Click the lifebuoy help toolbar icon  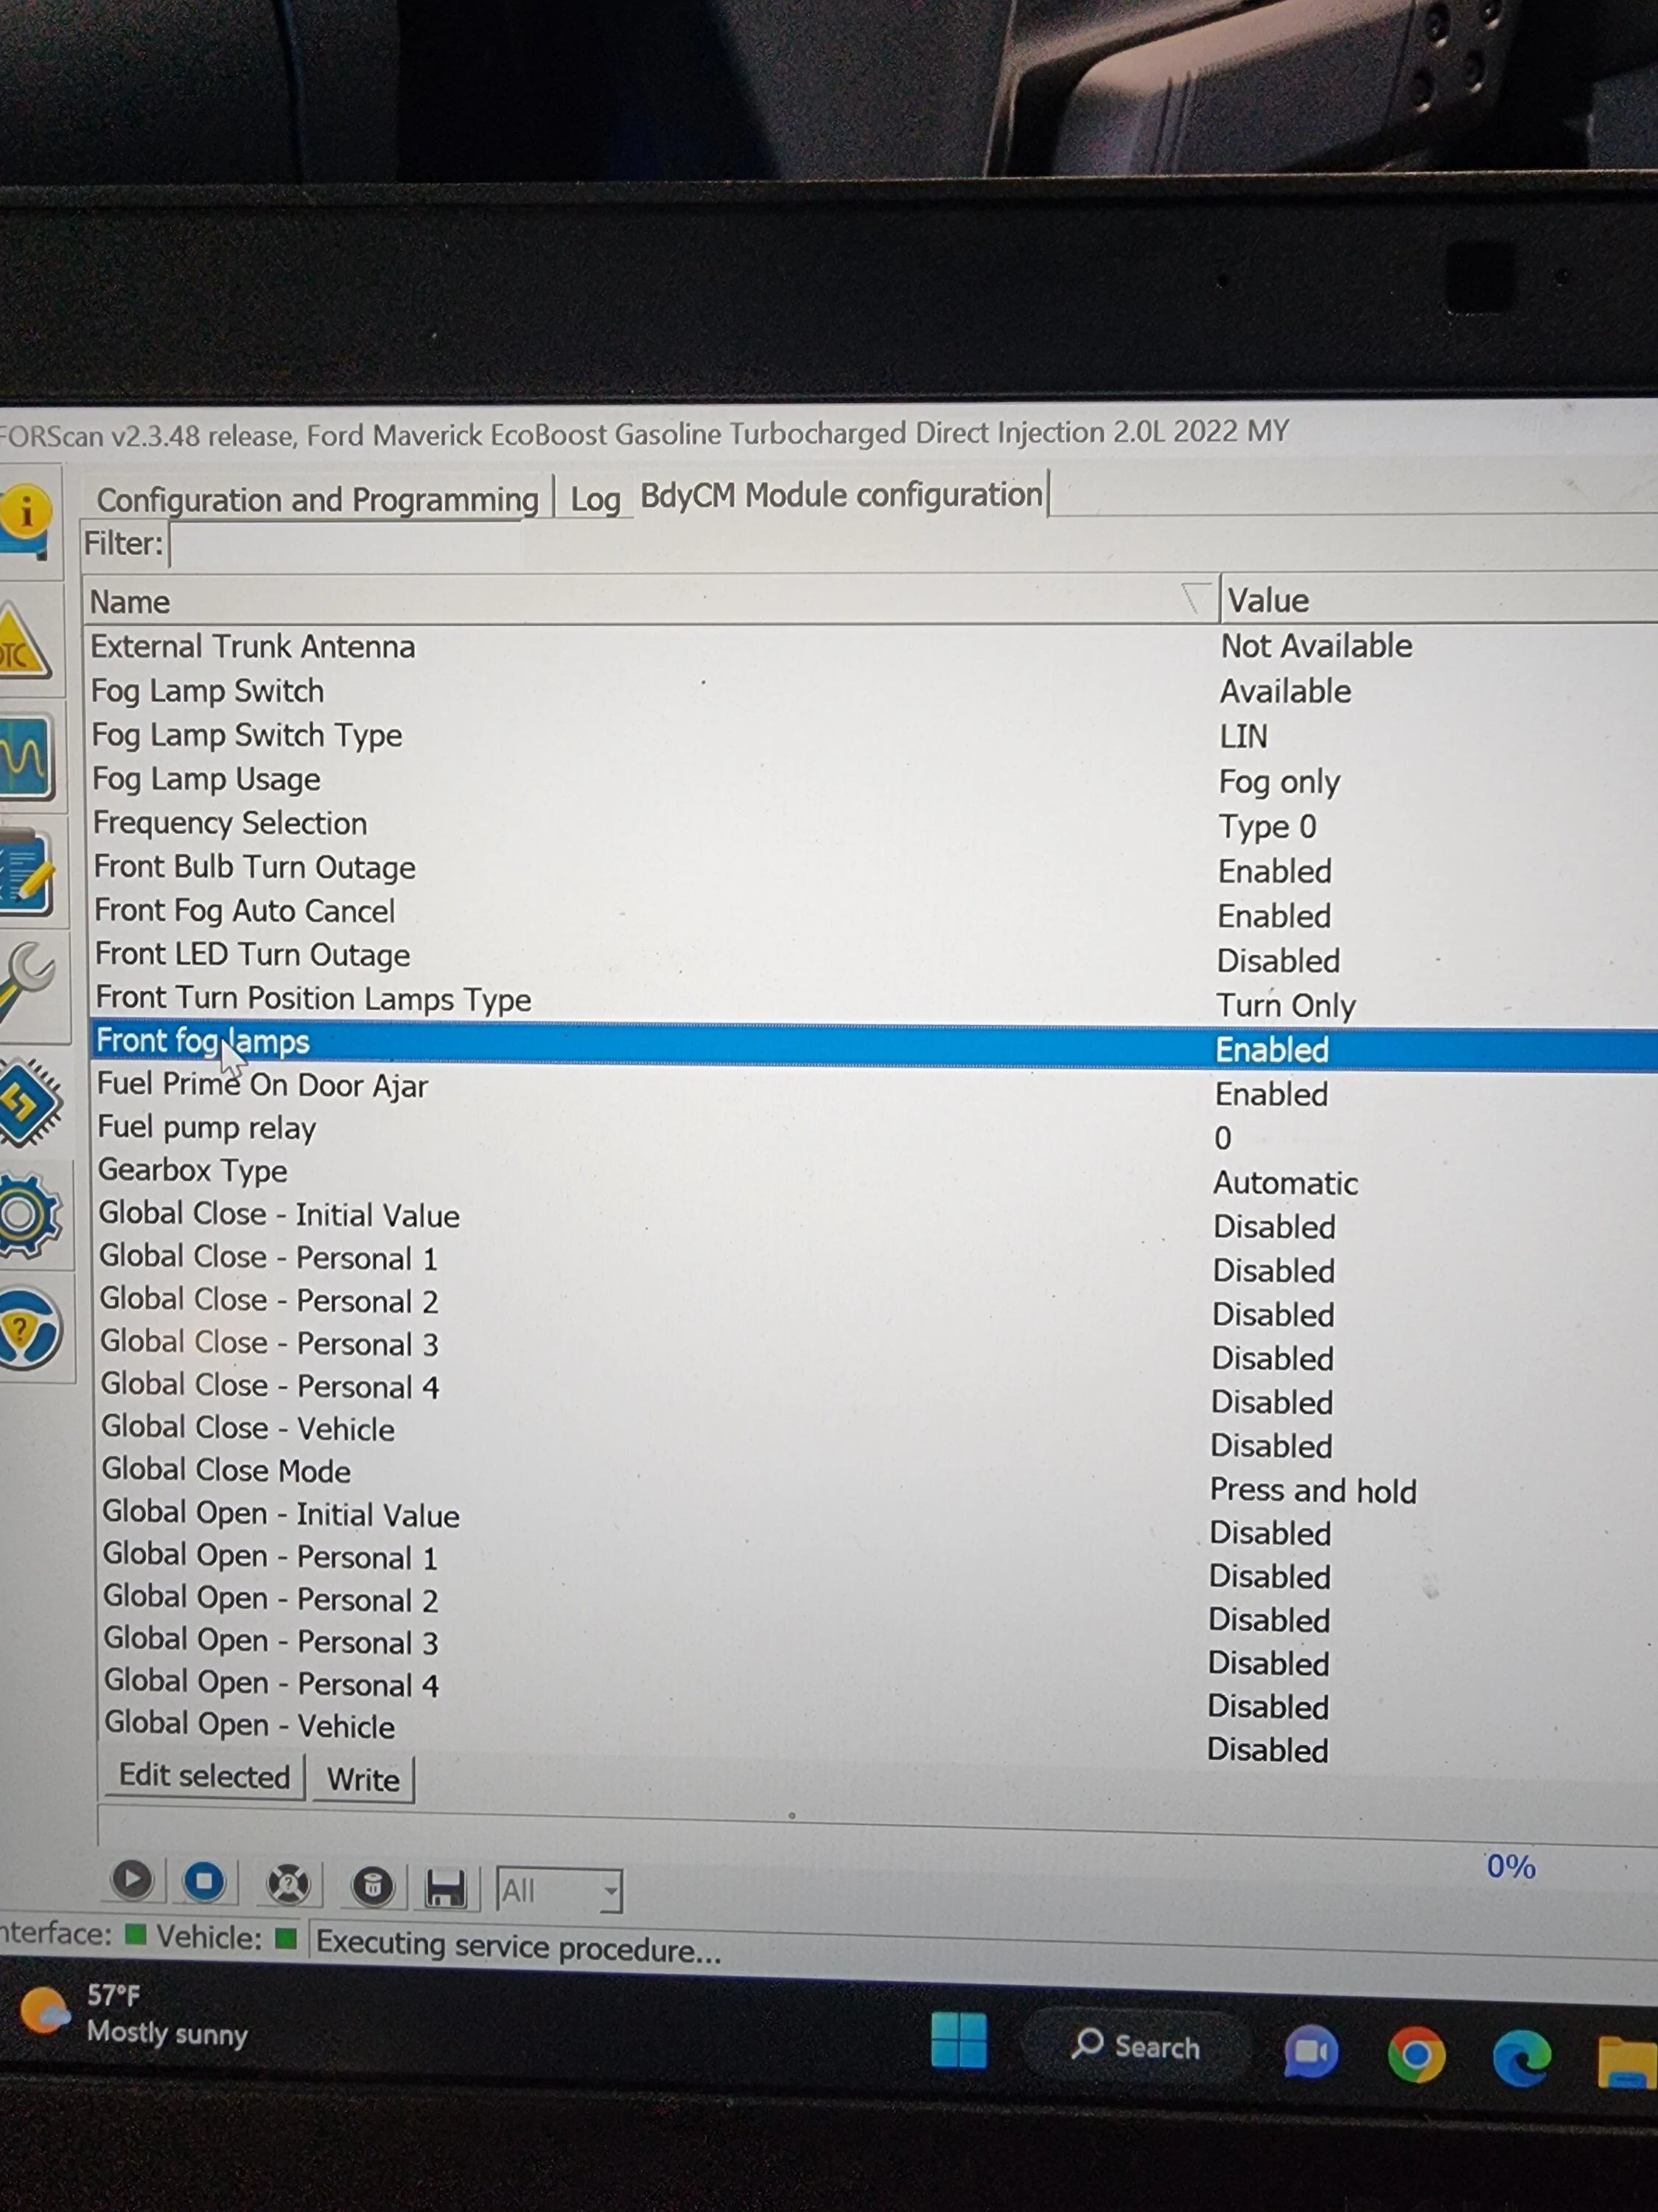[x=289, y=1885]
